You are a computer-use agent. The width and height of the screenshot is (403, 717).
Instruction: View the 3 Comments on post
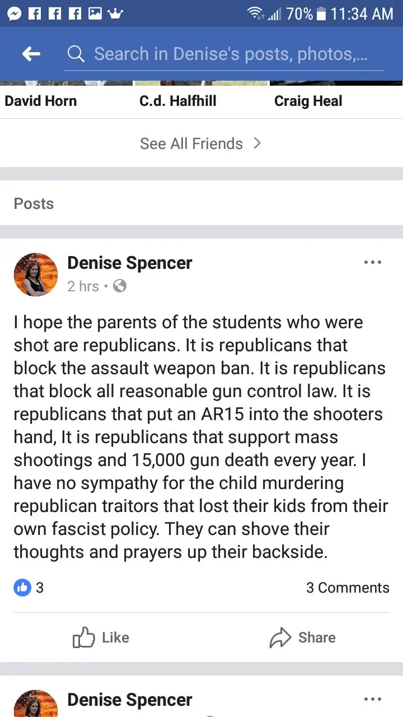pos(347,588)
